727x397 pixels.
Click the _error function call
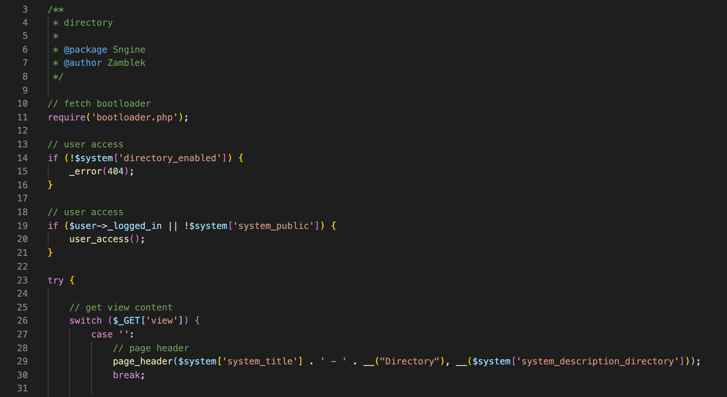tap(85, 172)
